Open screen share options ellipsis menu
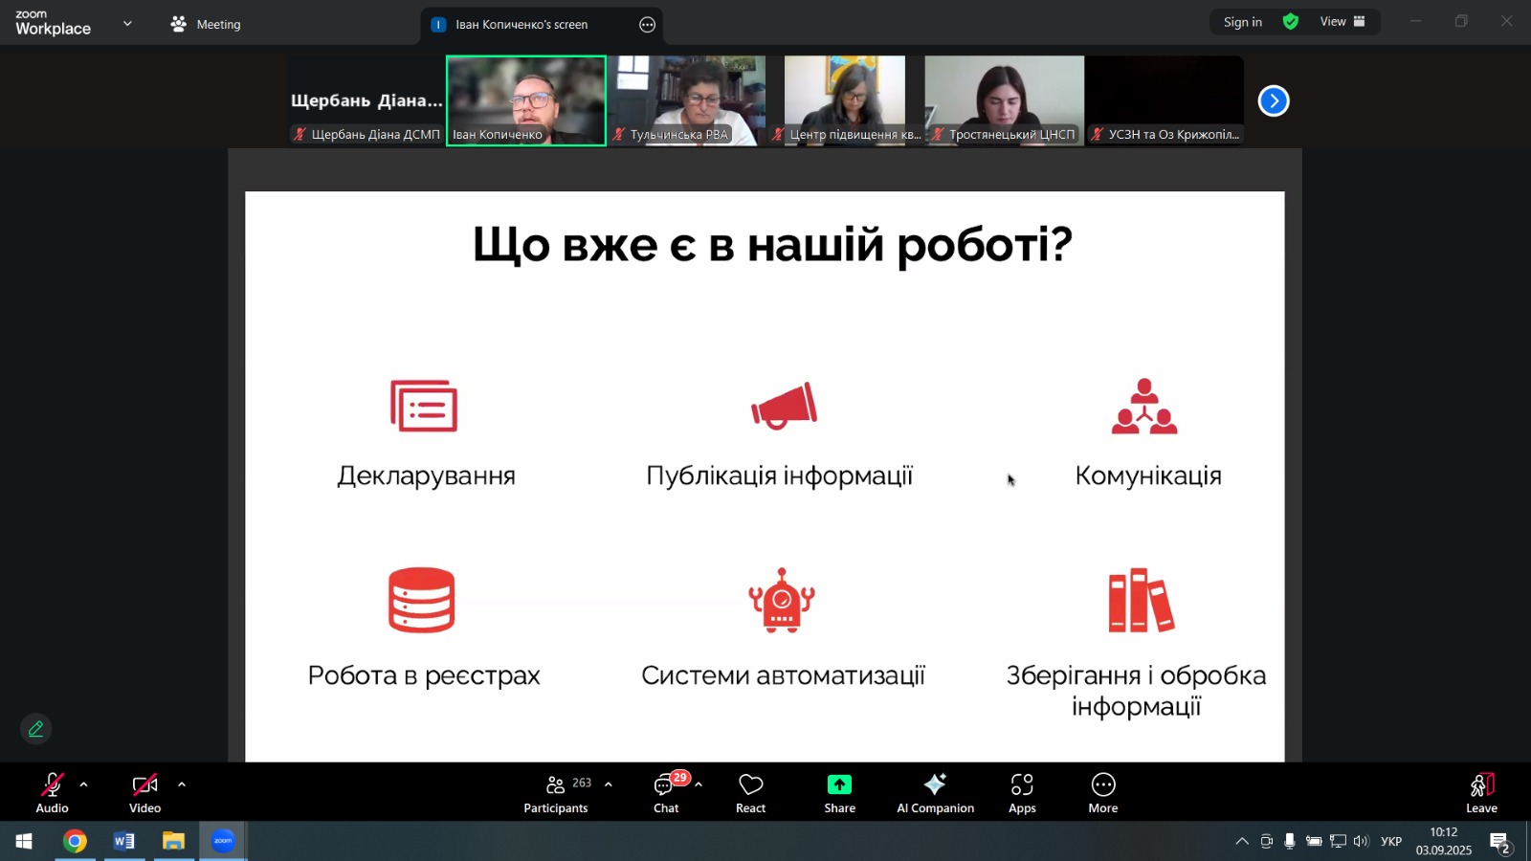 tap(648, 25)
